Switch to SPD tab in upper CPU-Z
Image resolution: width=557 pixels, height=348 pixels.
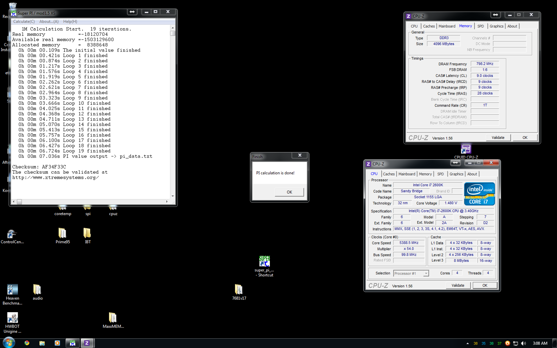point(480,26)
